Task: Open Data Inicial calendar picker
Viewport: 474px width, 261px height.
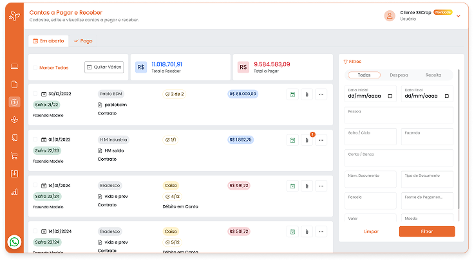Action: click(390, 96)
